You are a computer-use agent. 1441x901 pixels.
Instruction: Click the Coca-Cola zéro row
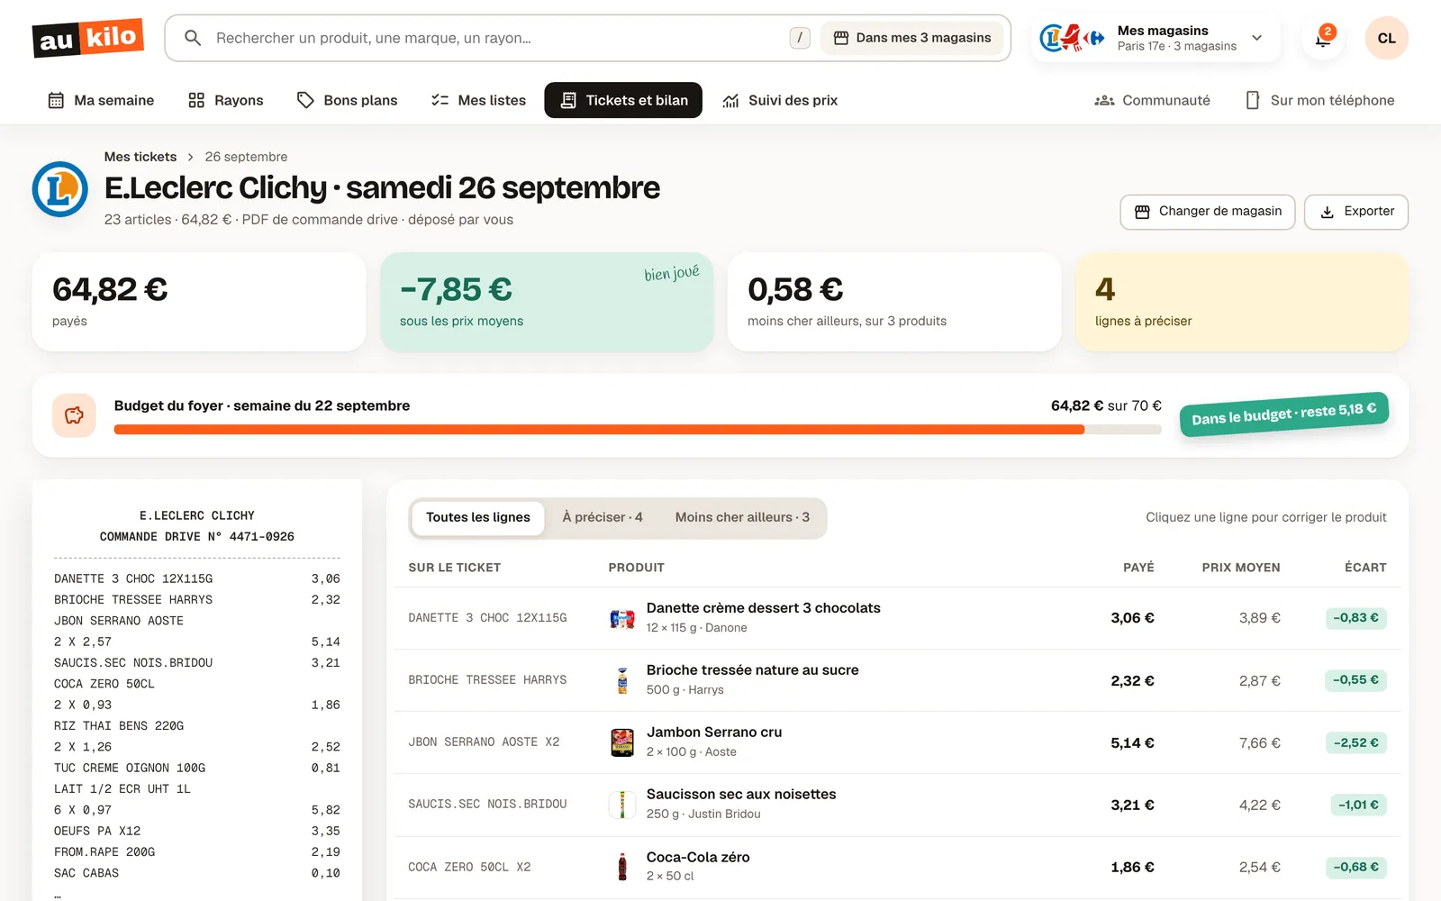click(x=897, y=867)
